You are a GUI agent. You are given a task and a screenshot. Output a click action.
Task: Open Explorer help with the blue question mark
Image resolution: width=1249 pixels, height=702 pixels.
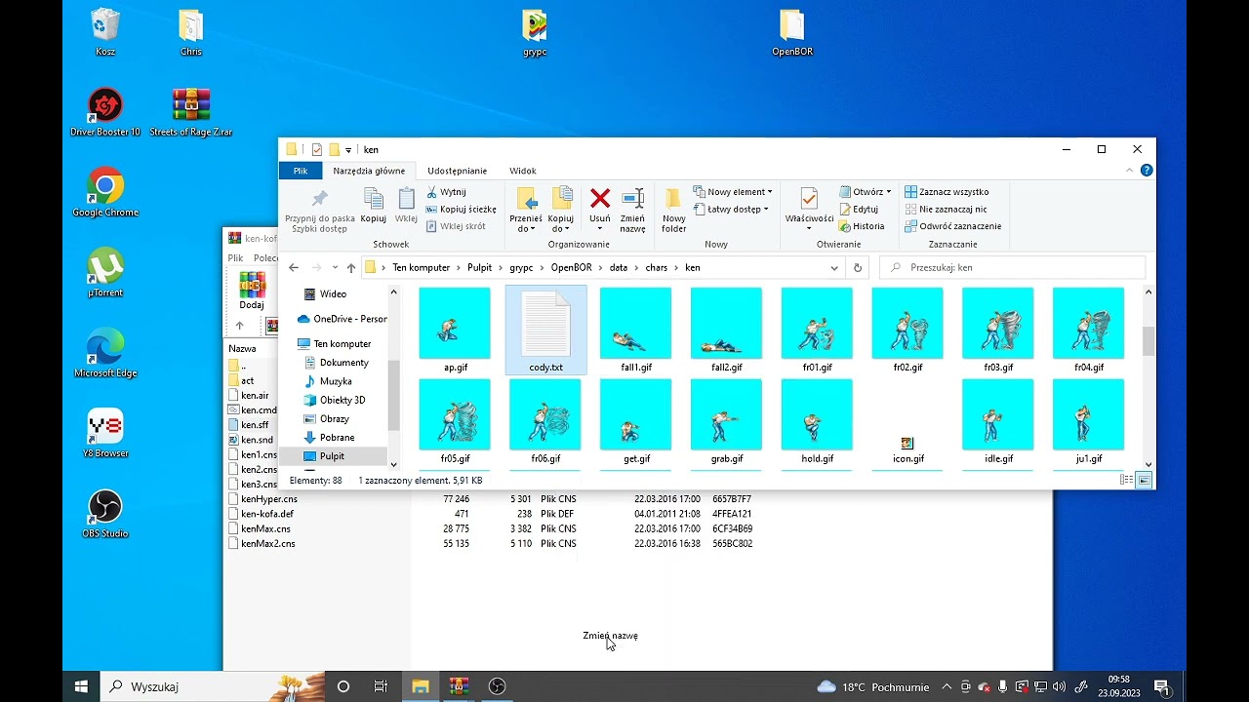1147,170
